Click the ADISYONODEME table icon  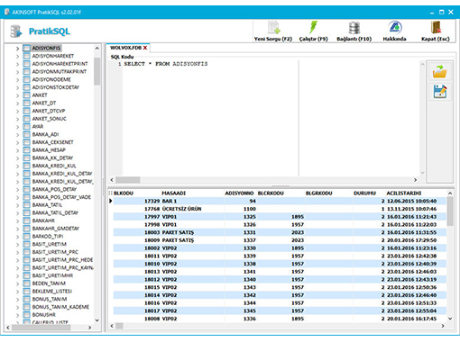click(27, 79)
